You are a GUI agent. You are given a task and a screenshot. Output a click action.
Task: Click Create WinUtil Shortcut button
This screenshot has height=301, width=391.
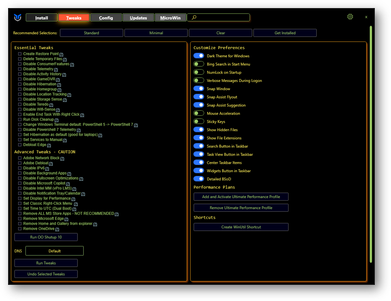click(241, 227)
